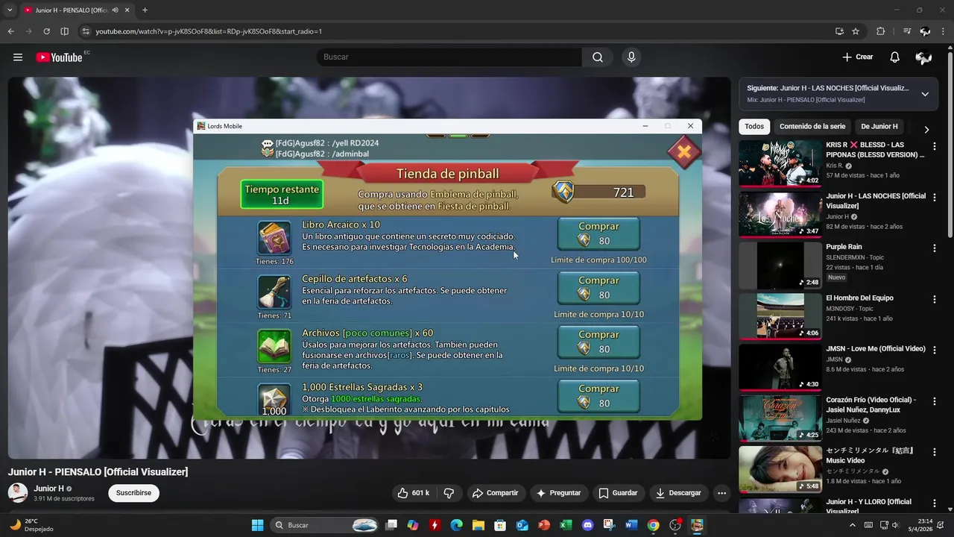Click the weather widget 26°C Despejado
This screenshot has height=537, width=954.
pos(31,525)
